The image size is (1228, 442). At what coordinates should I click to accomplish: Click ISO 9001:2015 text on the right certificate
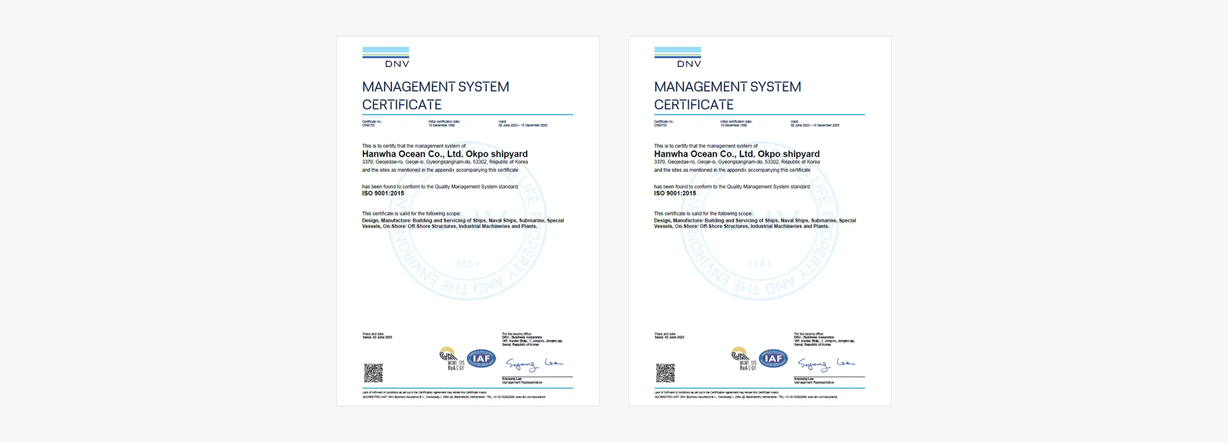[x=675, y=193]
